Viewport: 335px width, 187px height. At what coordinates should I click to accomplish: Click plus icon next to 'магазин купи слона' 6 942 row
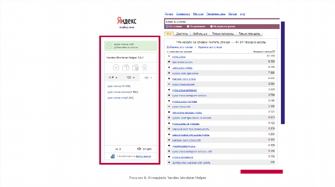coord(169,79)
